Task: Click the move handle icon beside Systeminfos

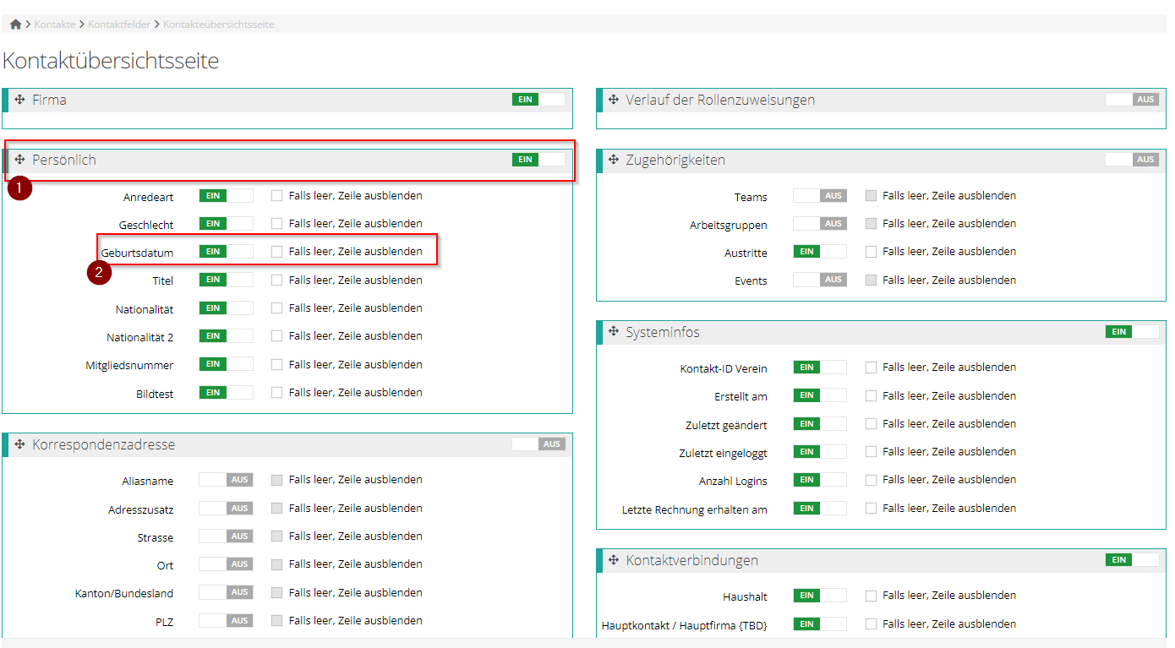Action: pyautogui.click(x=614, y=332)
